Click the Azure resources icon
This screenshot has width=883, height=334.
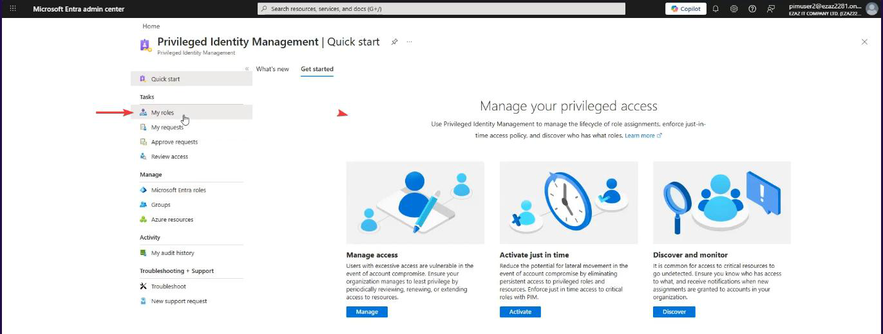(x=143, y=220)
